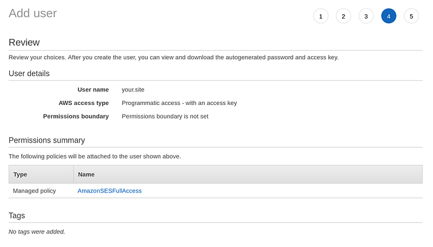433x247 pixels.
Task: Click the 'Programmatic access - with an access key' text
Action: point(179,103)
